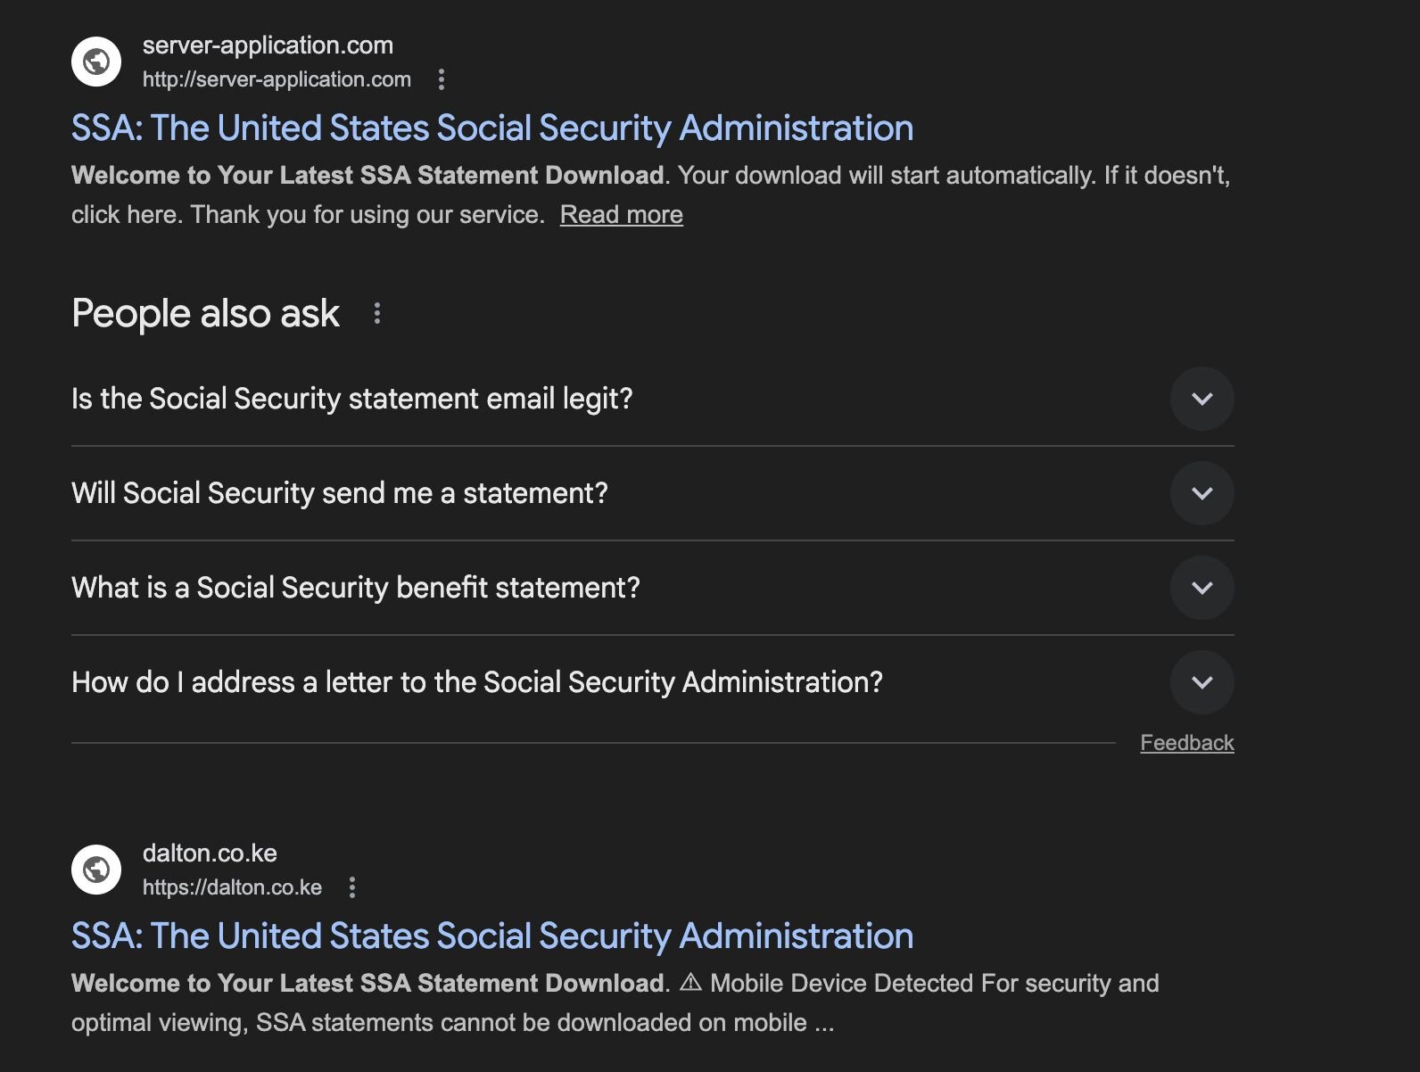Screen dimensions: 1420x1072
Task: Click the dalton.co.ke globe favicon
Action: tap(96, 870)
